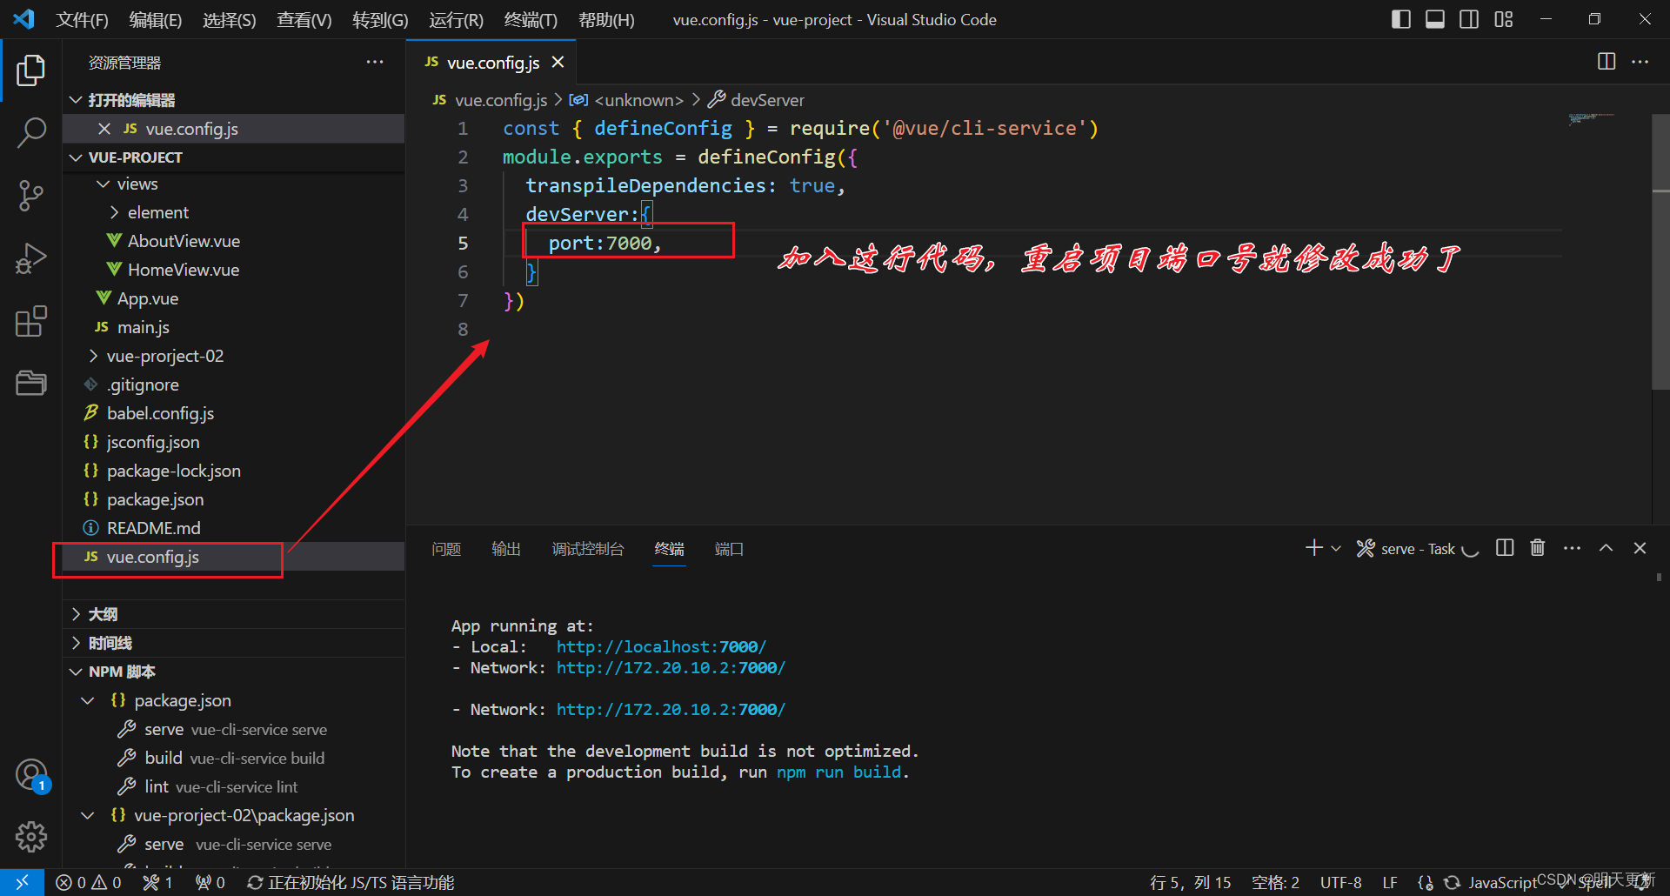This screenshot has width=1670, height=896.
Task: Open first Network 172.20.10.2:7000 link
Action: 671,667
